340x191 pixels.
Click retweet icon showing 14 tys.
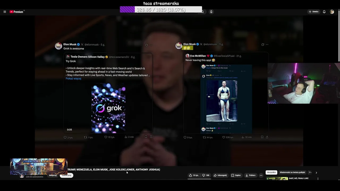[204, 137]
